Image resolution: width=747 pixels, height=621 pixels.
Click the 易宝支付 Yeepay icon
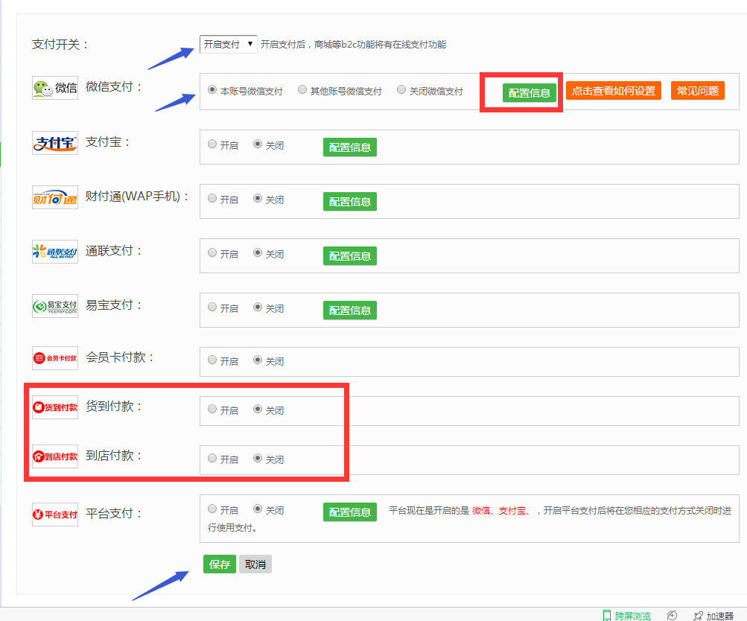click(x=54, y=305)
